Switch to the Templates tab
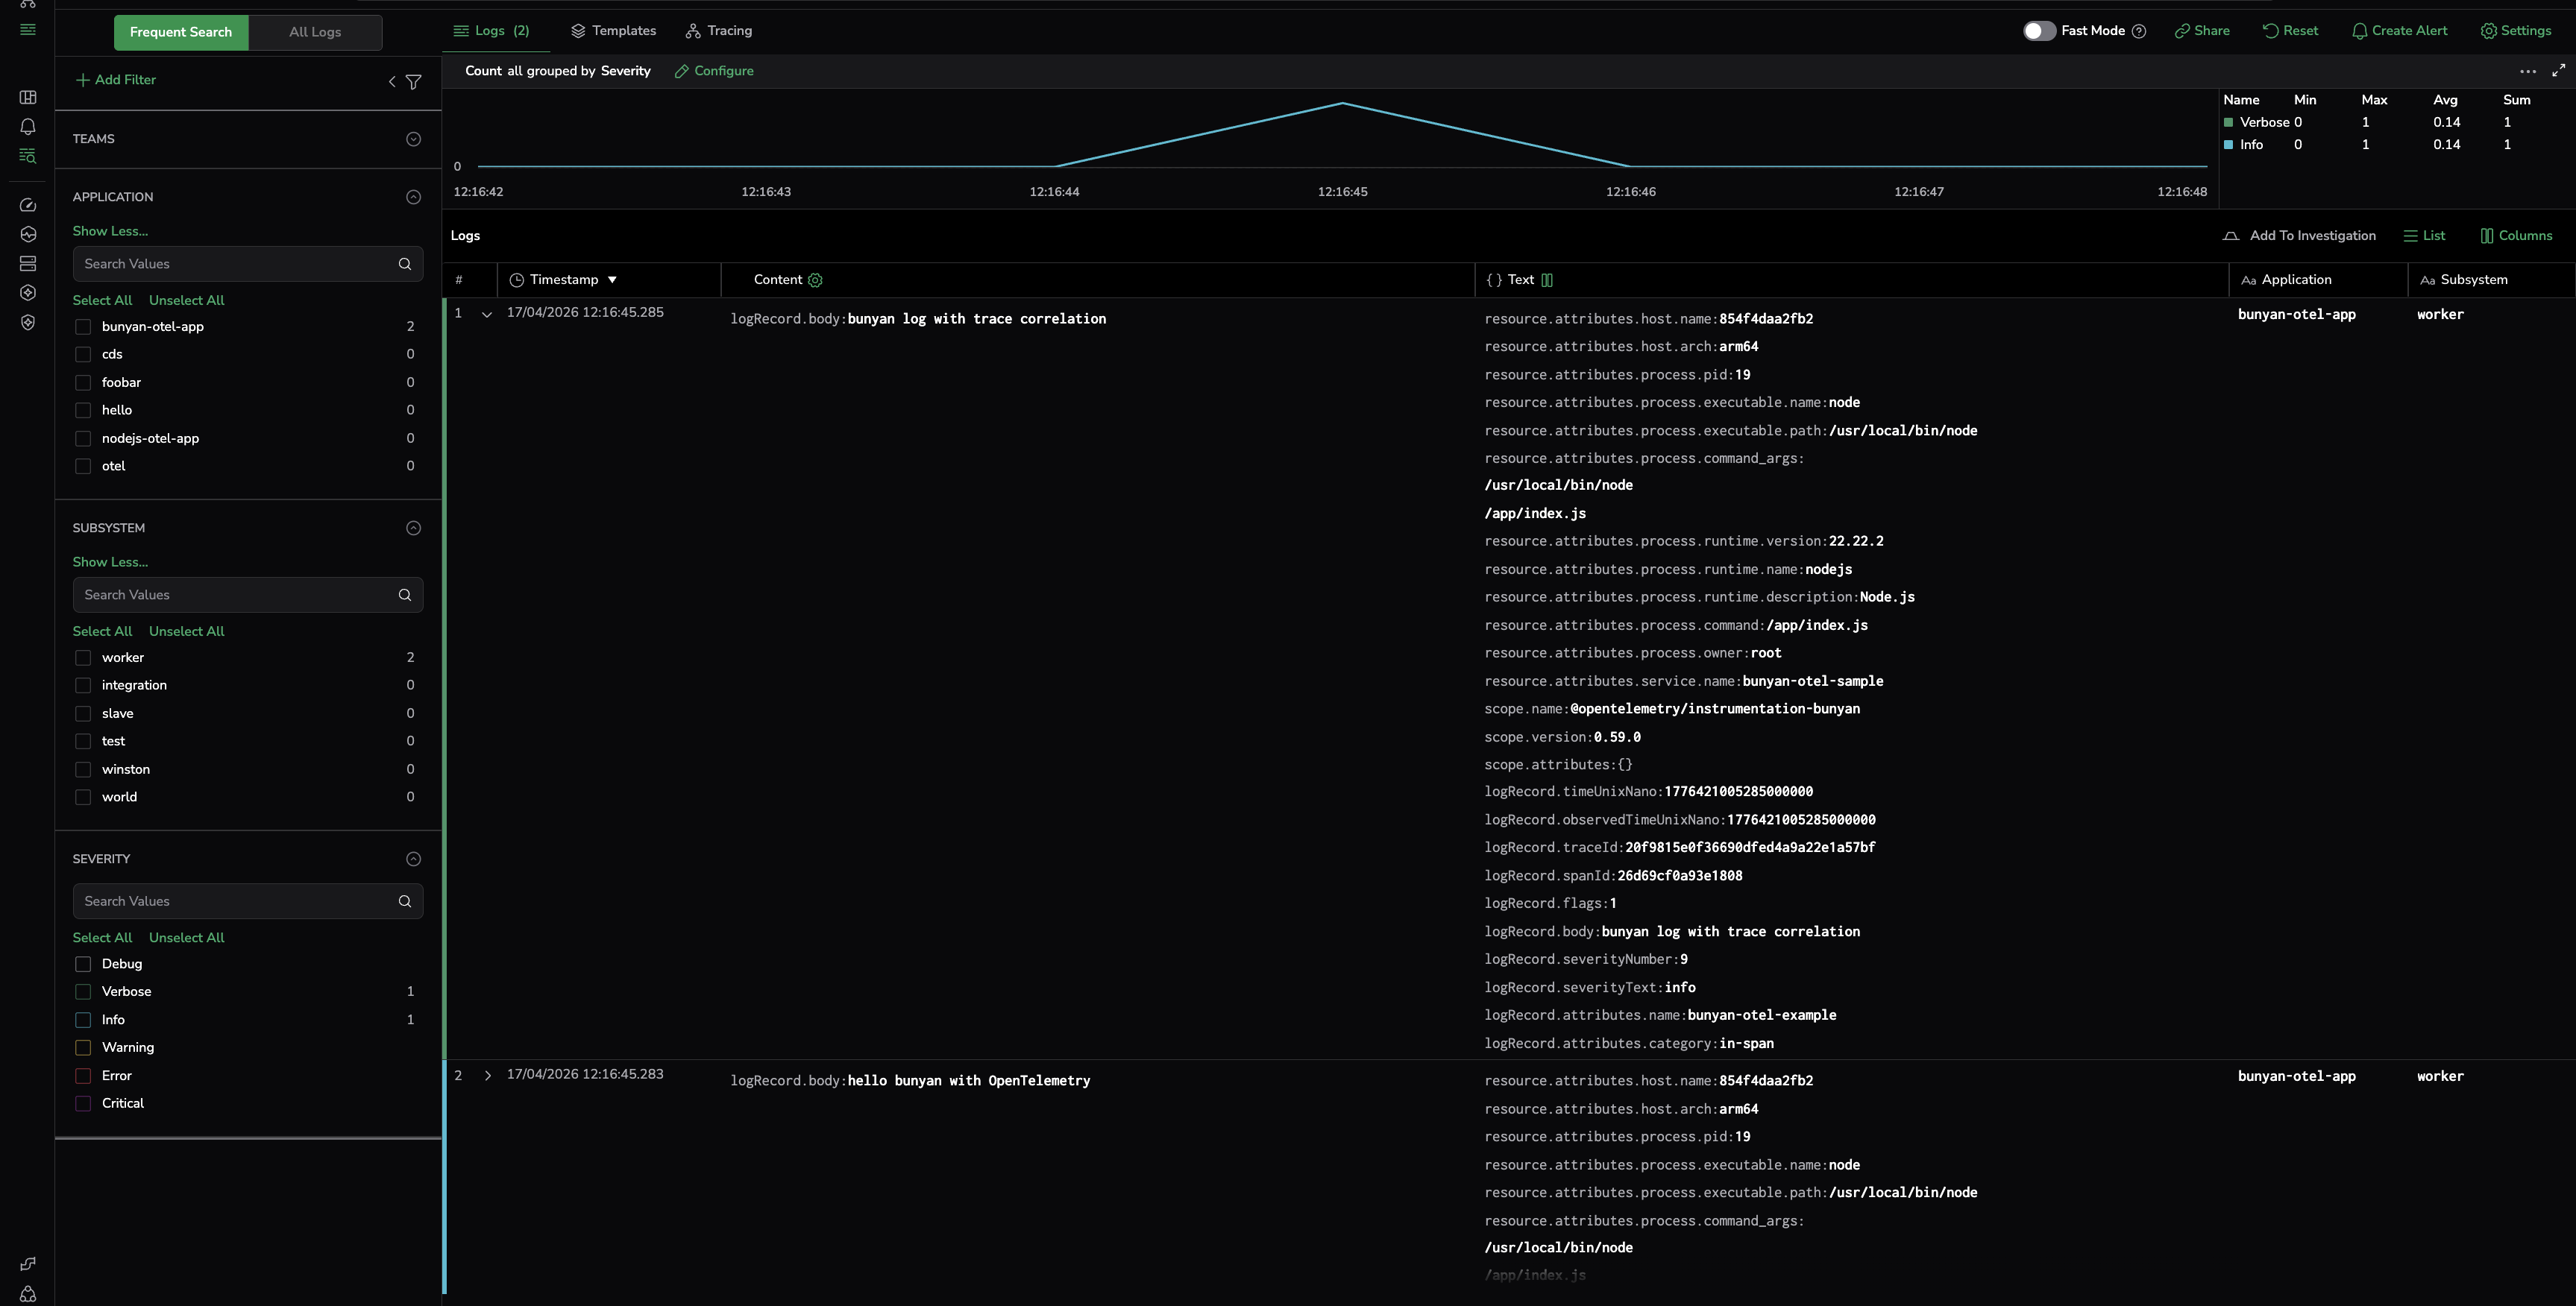2576x1306 pixels. coord(613,31)
